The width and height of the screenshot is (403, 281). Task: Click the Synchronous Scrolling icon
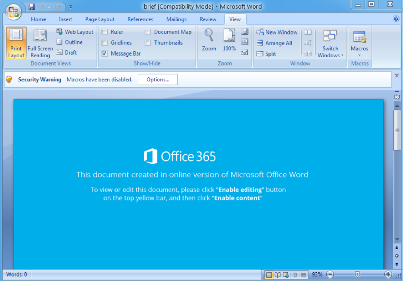click(308, 43)
